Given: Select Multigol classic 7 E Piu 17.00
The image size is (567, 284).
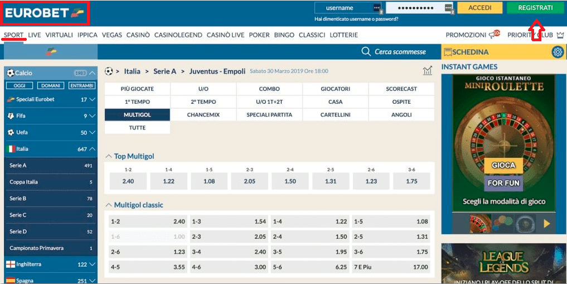Looking at the screenshot, I should (x=391, y=267).
